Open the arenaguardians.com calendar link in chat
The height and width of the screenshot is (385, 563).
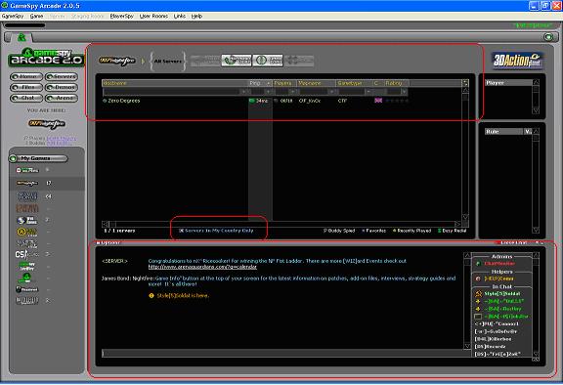(x=202, y=267)
